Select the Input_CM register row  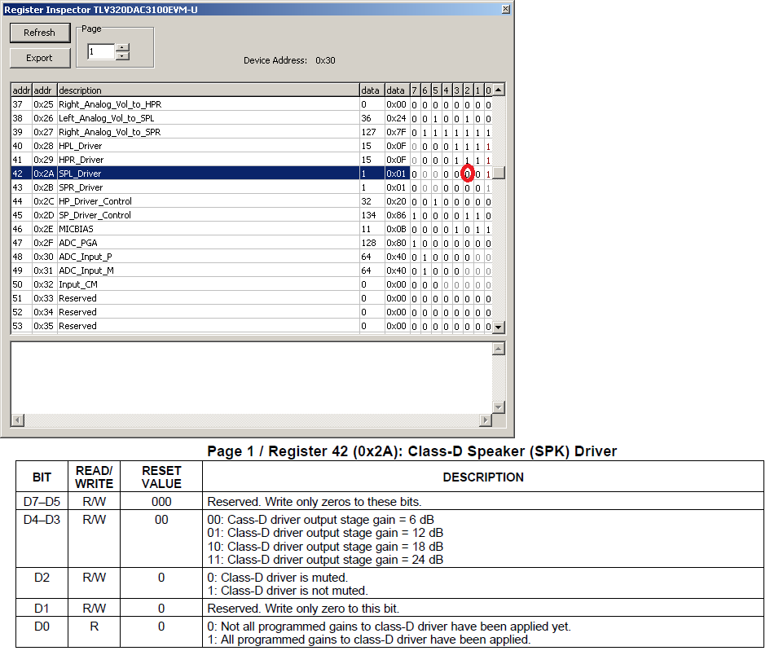(x=252, y=284)
